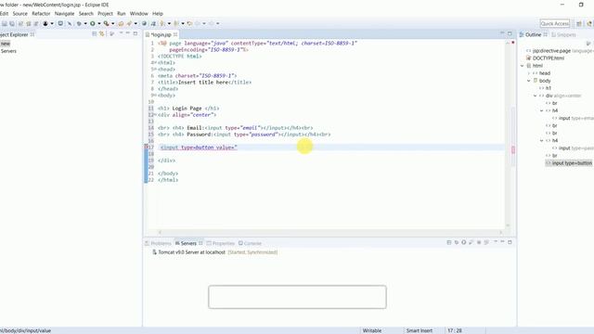Select the 'new' project in Project Explorer

pos(6,44)
